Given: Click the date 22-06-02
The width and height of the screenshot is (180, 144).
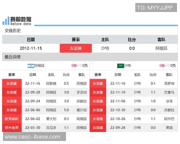Looking at the screenshot, I should click(x=33, y=119).
